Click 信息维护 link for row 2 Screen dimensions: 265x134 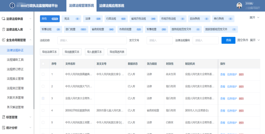232,87
